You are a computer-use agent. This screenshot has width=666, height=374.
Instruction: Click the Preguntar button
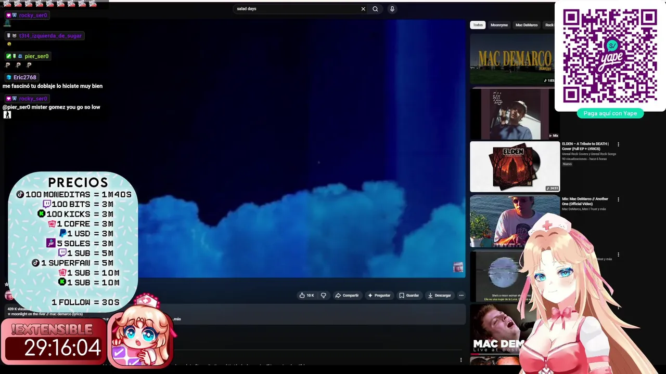379,296
